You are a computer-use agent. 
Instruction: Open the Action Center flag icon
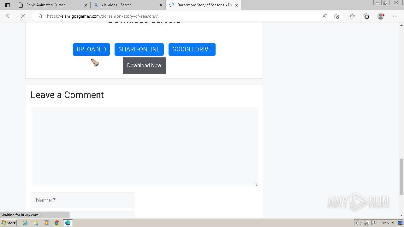pyautogui.click(x=374, y=223)
